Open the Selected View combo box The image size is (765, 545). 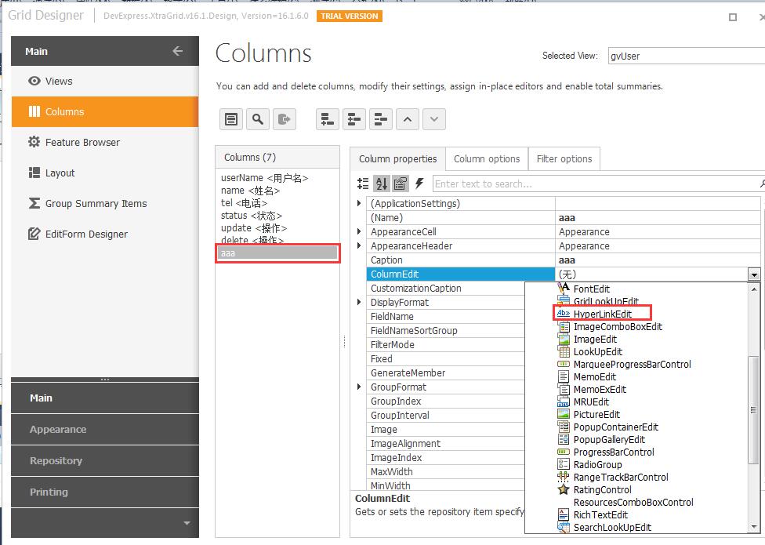pos(686,56)
